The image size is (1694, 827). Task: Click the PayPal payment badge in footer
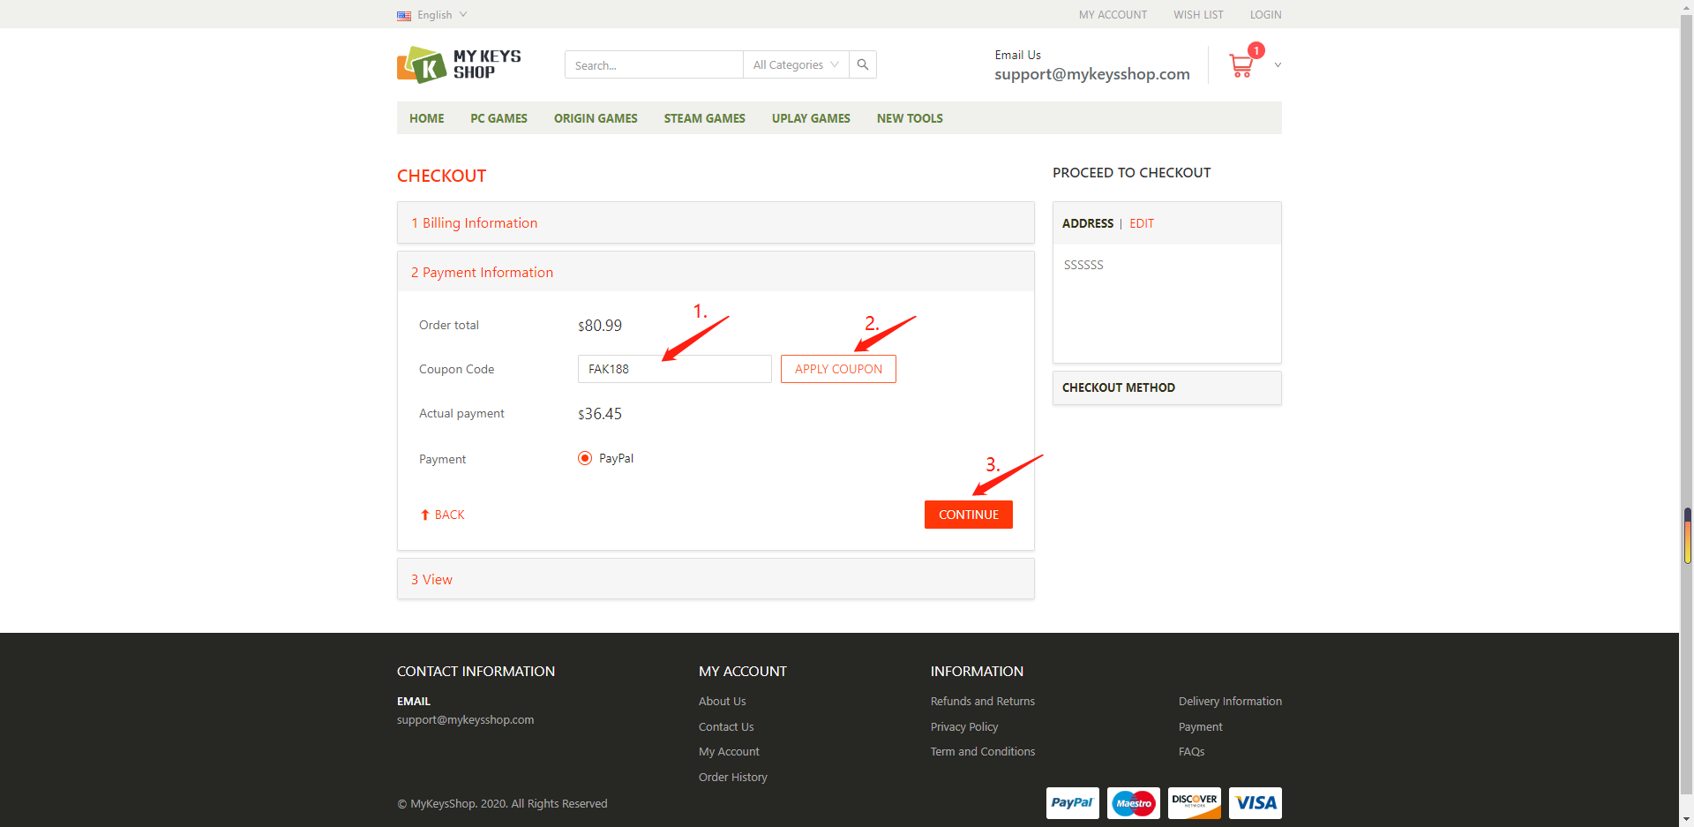(1072, 802)
